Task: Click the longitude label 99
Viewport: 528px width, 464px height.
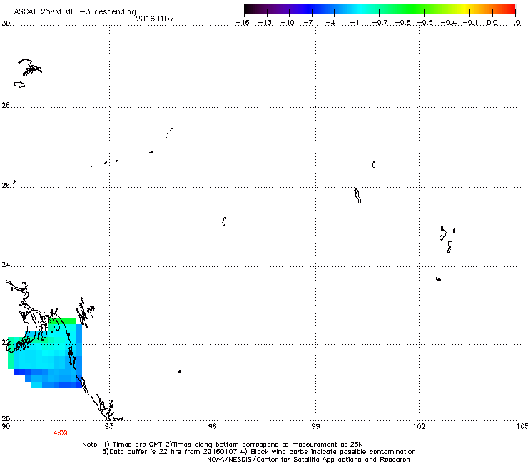Action: pyautogui.click(x=315, y=426)
